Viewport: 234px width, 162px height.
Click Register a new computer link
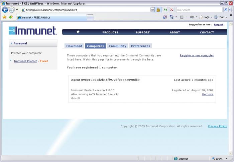point(197,55)
